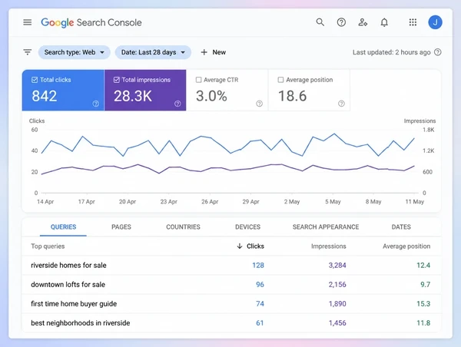Click average position value 12.4
Viewport: 461px width, 347px height.
(423, 266)
